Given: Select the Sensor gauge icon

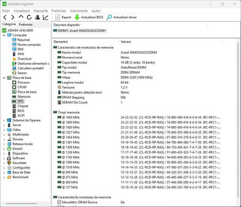Looking at the screenshot, I should click(x=14, y=73).
